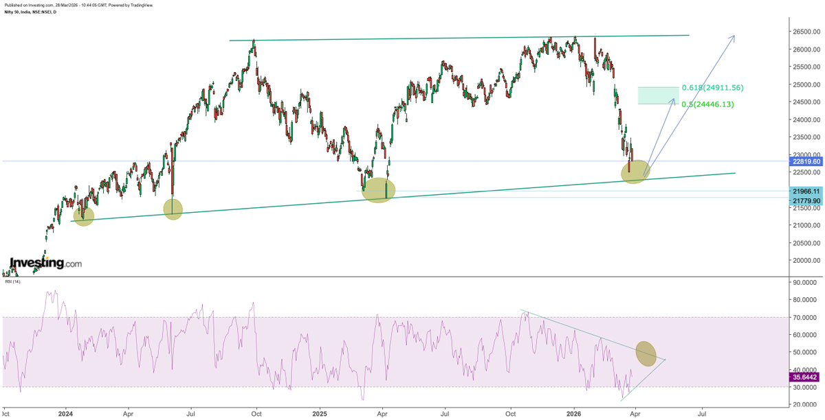Select the 0.5(24446.13) Fibonacci label
Screen dimensions: 825x420
[x=707, y=103]
